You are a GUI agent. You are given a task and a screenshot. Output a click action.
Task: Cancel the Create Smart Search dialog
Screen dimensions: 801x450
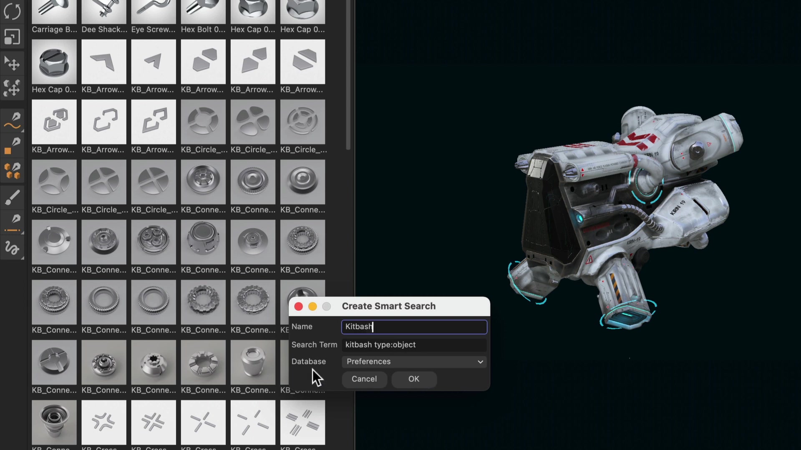tap(364, 379)
